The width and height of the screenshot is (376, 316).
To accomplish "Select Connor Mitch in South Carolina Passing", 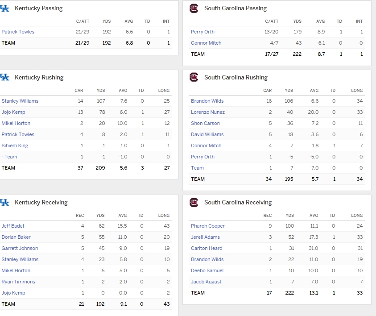I will click(x=206, y=43).
